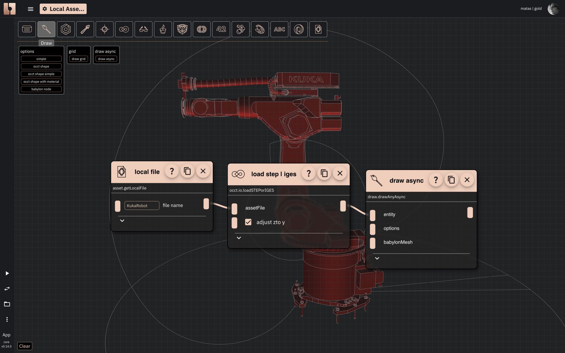
Task: Select the first toolbar category with lines icon
Action: 27,29
